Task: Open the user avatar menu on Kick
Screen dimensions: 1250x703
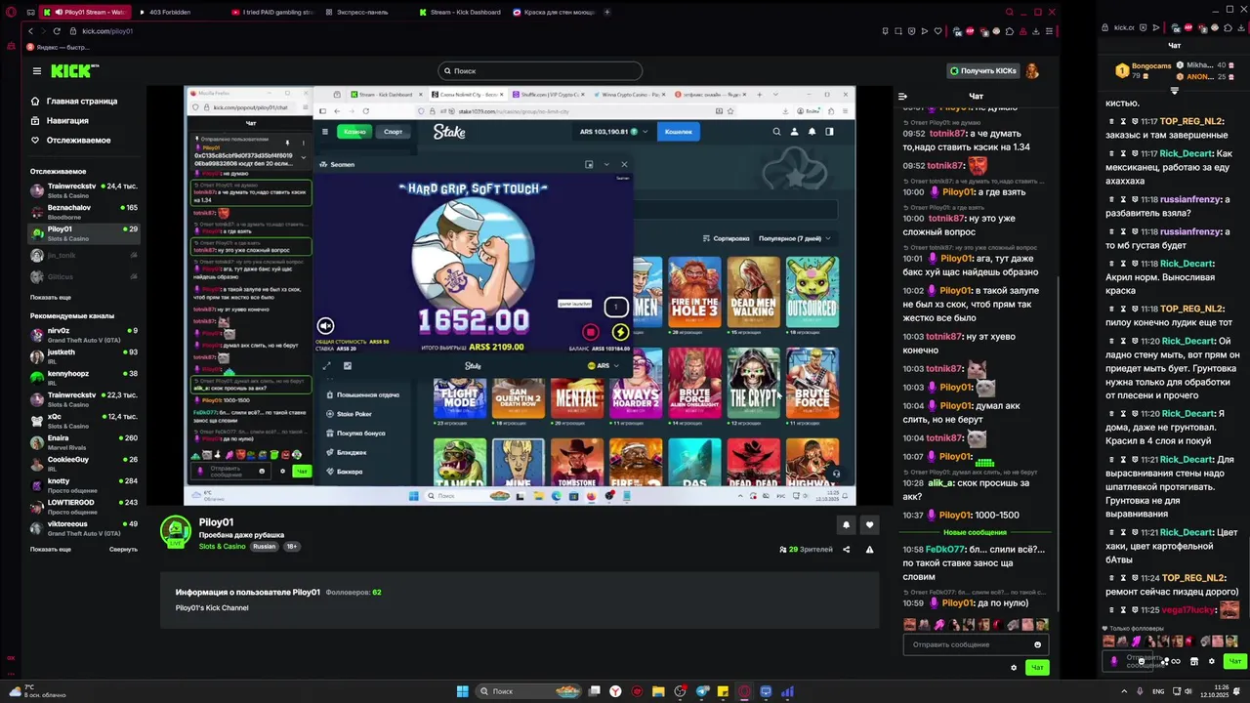Action: 1031,70
